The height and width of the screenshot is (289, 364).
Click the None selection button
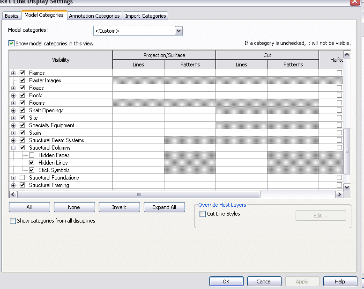pyautogui.click(x=74, y=207)
